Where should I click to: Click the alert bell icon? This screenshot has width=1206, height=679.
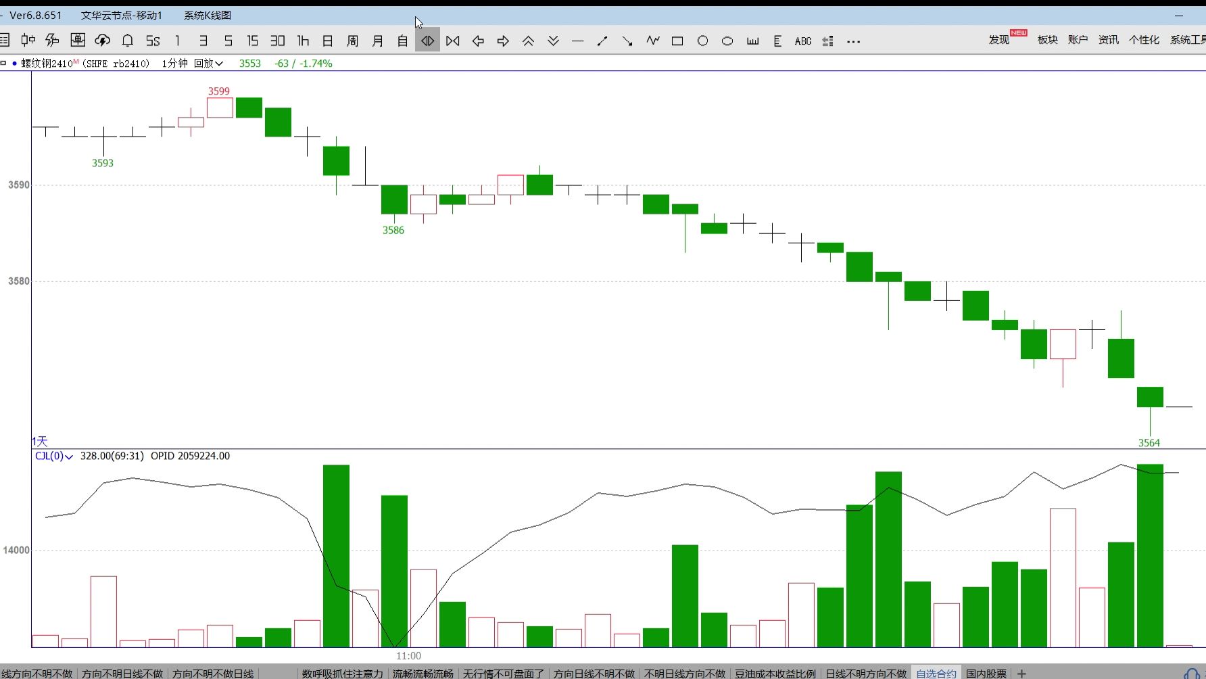click(127, 41)
